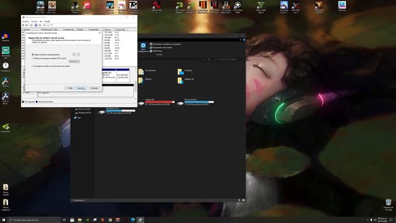Viewport: 396px width, 223px height.
Task: Select the Juegos (D:) drive icon
Action: click(142, 103)
